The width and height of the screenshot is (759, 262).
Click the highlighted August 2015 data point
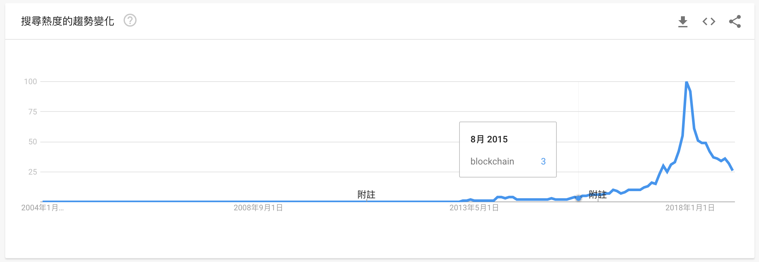(578, 198)
